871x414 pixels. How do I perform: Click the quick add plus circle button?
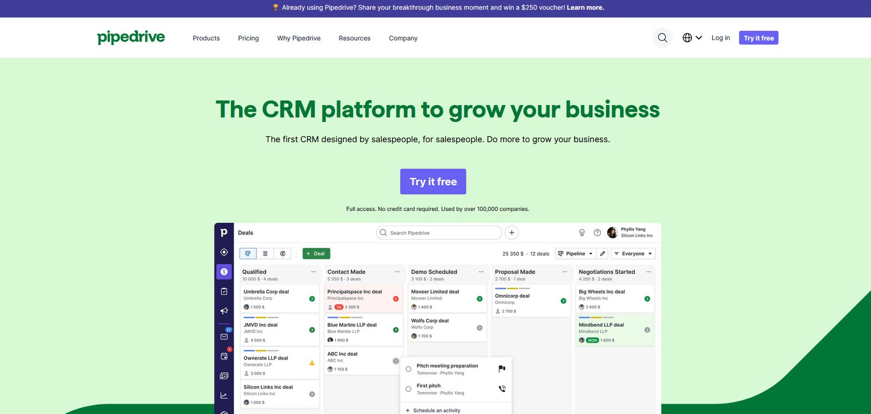coord(512,233)
